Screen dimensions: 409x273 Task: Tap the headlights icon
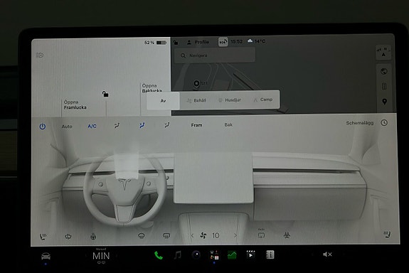coord(40,55)
